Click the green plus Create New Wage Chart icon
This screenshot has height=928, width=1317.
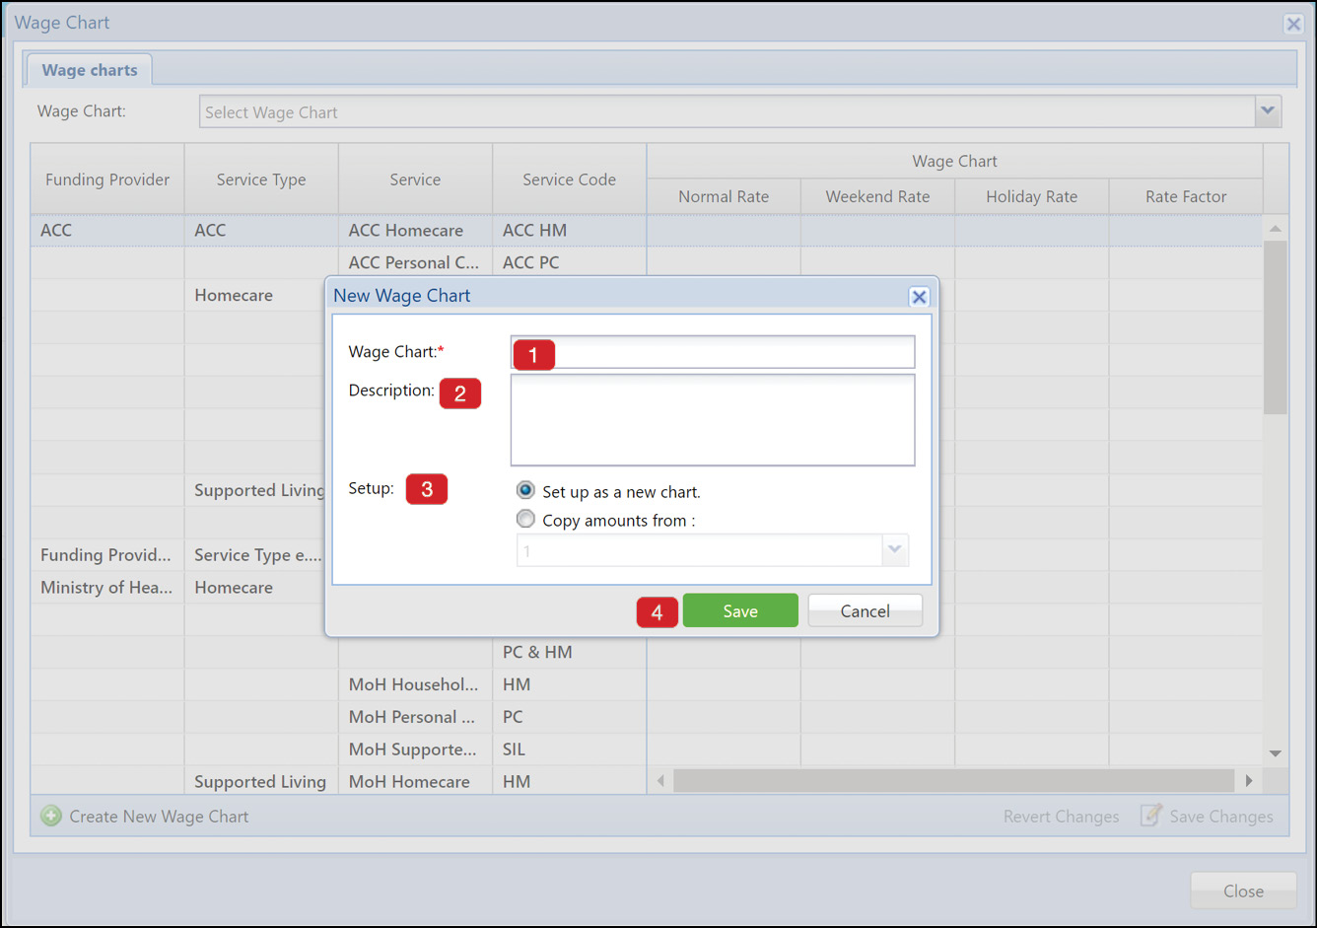click(x=51, y=816)
